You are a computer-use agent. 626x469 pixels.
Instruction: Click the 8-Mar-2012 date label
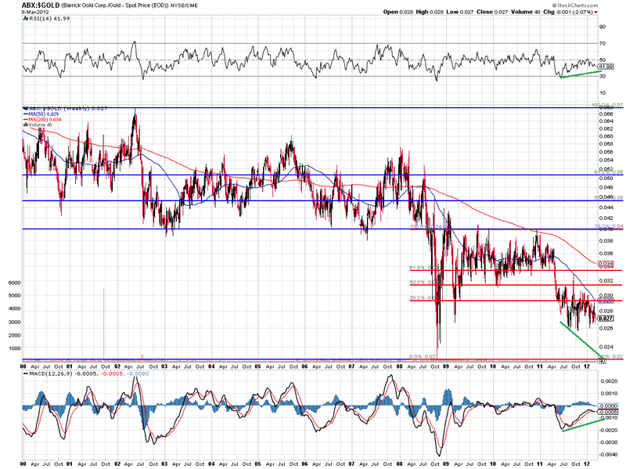(35, 12)
